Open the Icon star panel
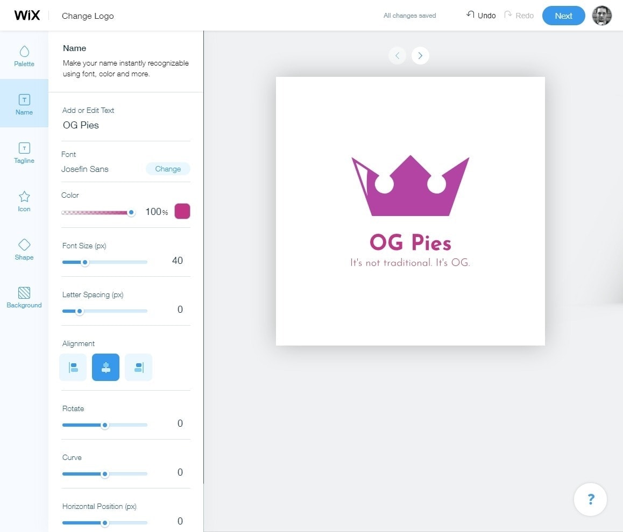The image size is (623, 532). click(24, 201)
